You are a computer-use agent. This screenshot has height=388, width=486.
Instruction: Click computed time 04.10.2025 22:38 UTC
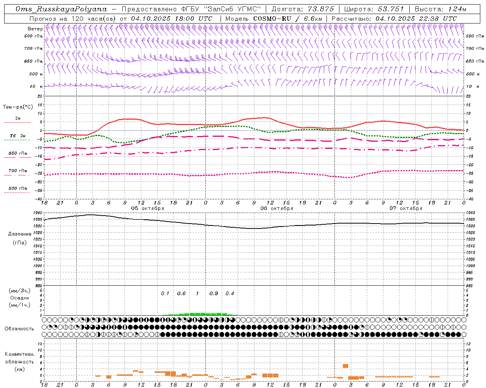[416, 19]
